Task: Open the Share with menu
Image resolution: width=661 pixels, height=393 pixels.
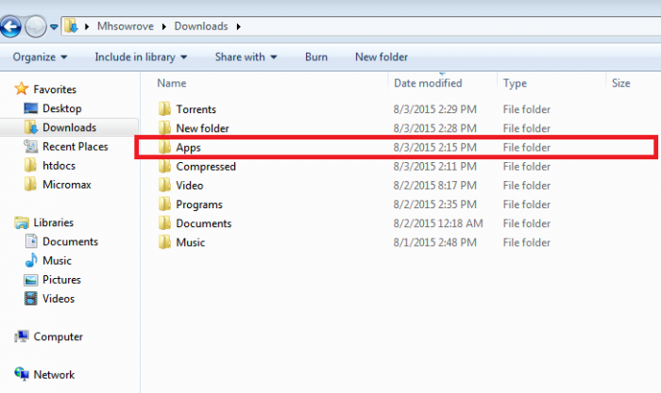Action: (x=246, y=57)
